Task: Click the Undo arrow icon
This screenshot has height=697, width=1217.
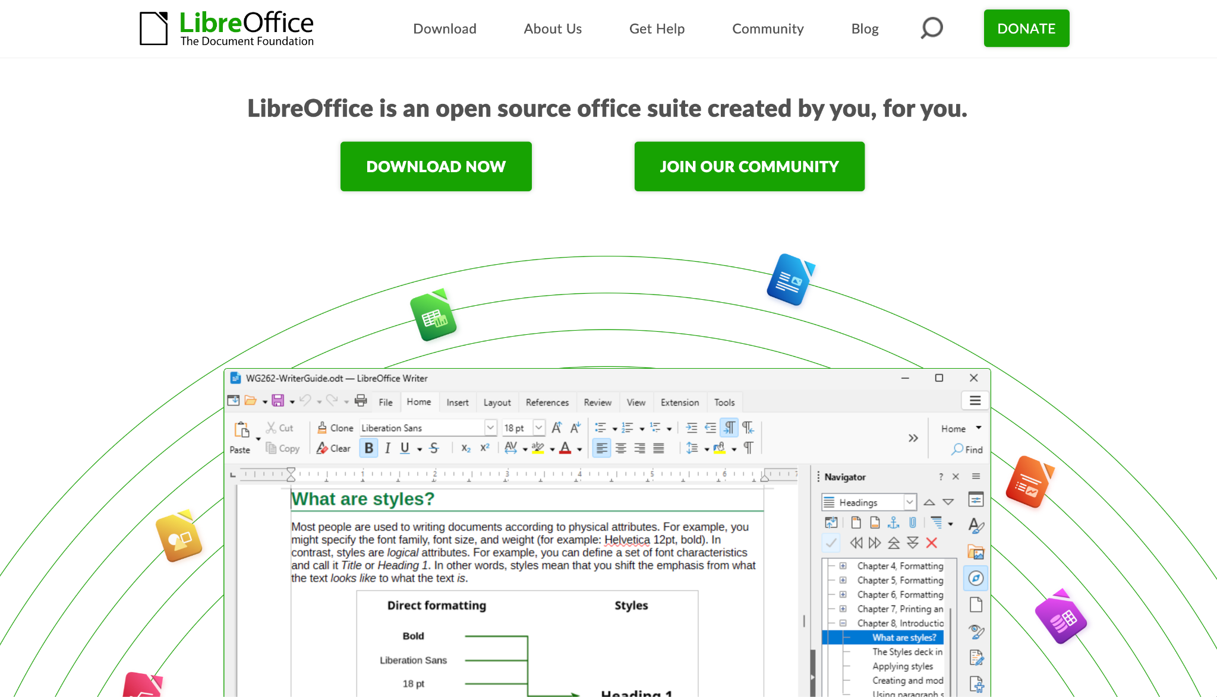Action: 305,401
